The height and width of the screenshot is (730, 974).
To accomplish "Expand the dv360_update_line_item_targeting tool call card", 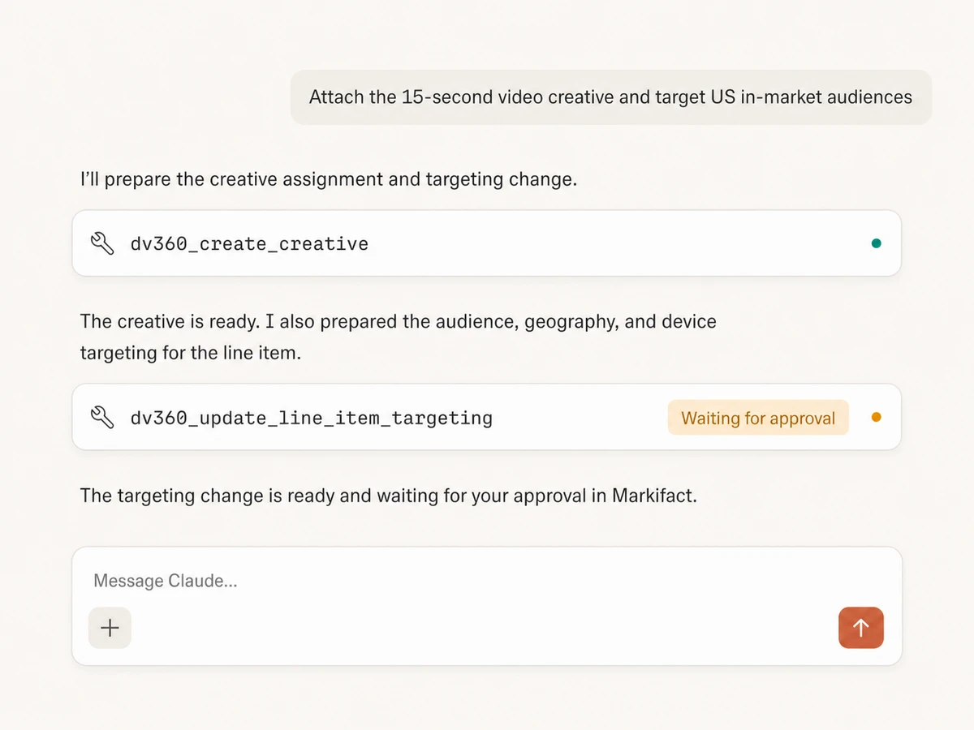I will [487, 417].
